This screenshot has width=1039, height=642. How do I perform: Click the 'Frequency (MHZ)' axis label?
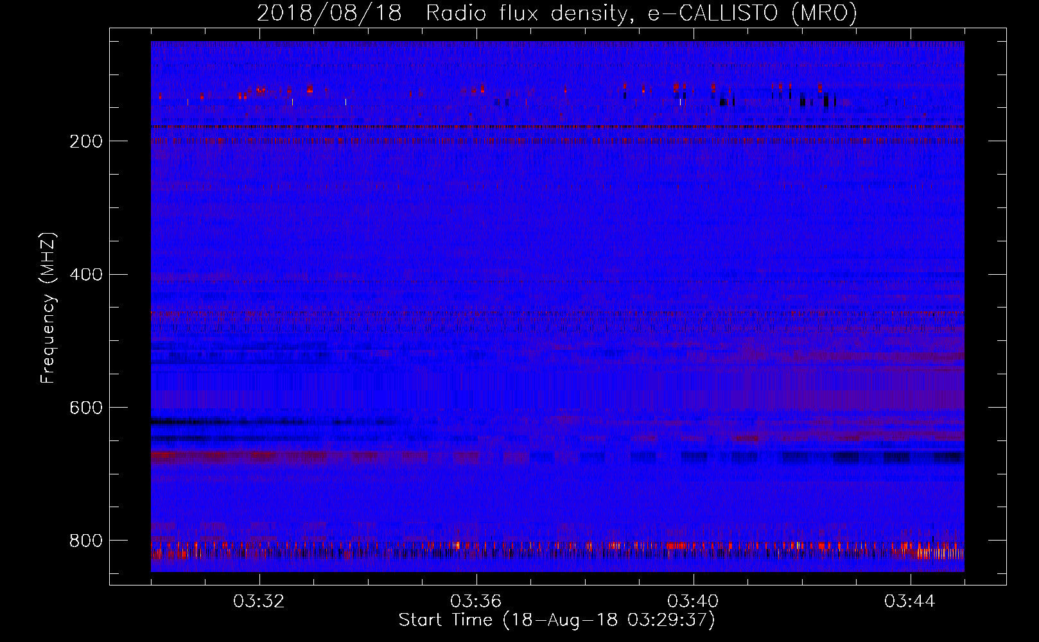48,308
